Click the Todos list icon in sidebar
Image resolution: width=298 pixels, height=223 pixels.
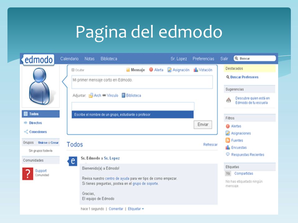(x=25, y=114)
